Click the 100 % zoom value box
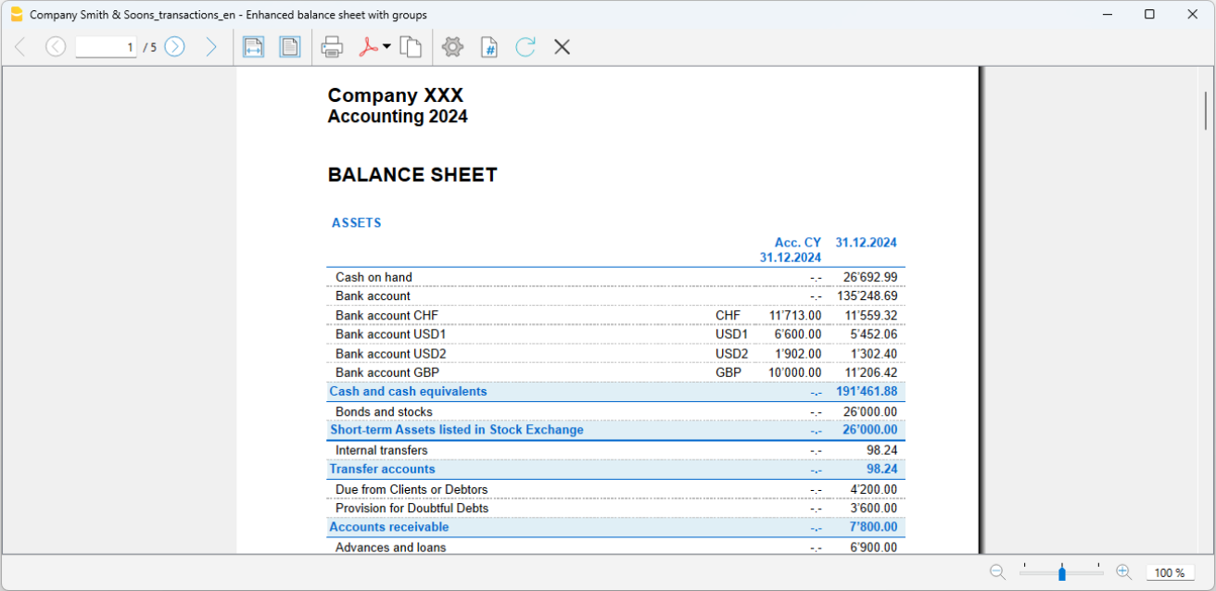1216x591 pixels. click(x=1170, y=573)
